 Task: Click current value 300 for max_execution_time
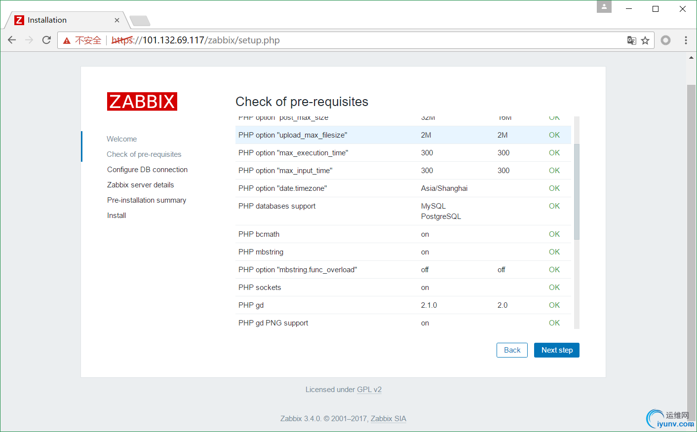(x=427, y=153)
